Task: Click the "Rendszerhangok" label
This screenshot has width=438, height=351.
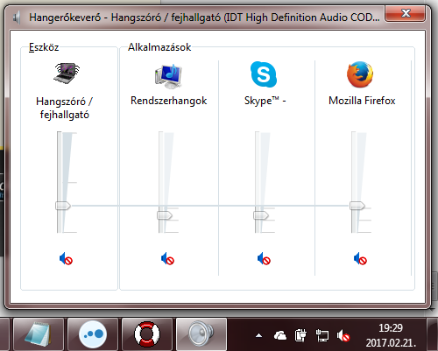Action: 169,101
